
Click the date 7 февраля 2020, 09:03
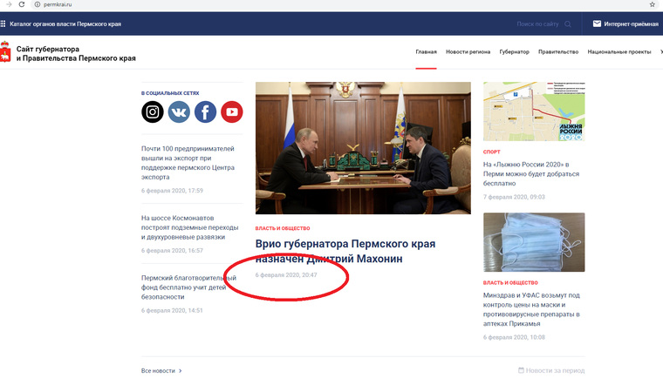click(514, 197)
